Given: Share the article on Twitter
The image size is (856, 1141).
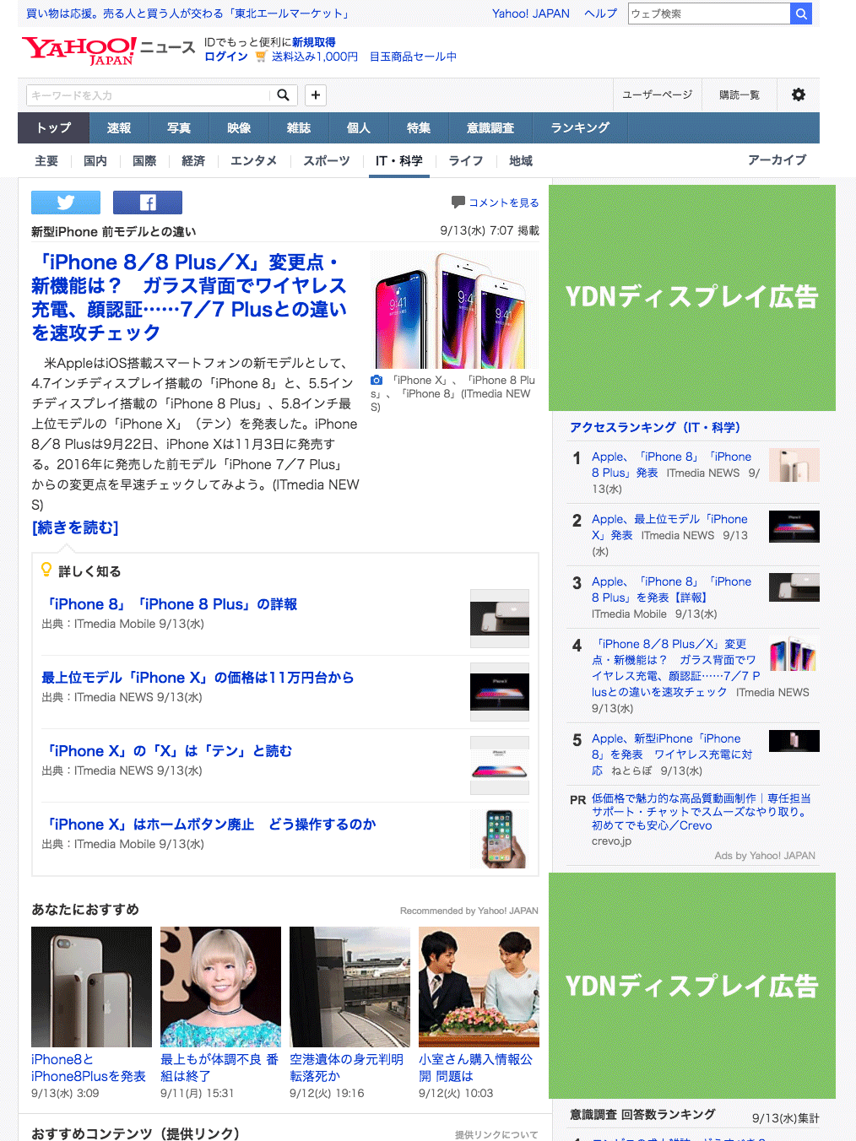Looking at the screenshot, I should point(66,203).
